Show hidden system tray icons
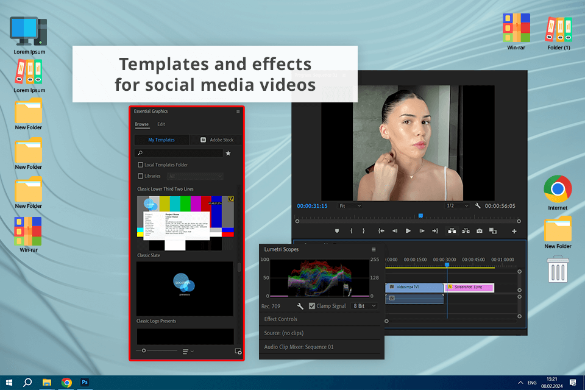Viewport: 585px width, 390px height. click(x=520, y=383)
